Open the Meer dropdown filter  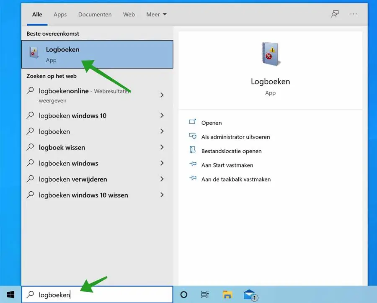tap(156, 14)
